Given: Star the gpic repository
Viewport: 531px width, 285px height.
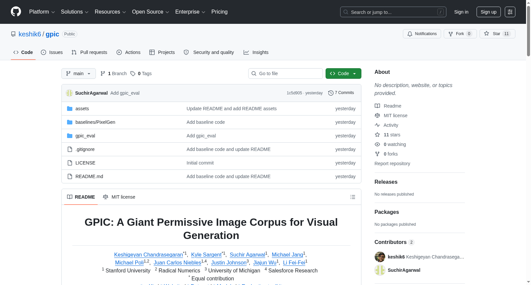Looking at the screenshot, I should pyautogui.click(x=497, y=34).
